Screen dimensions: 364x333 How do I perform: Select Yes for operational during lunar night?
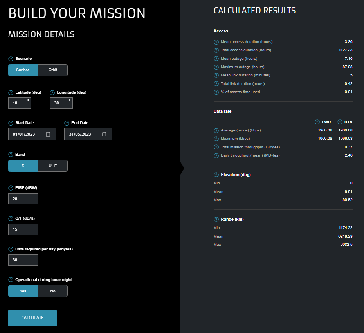tap(23, 291)
